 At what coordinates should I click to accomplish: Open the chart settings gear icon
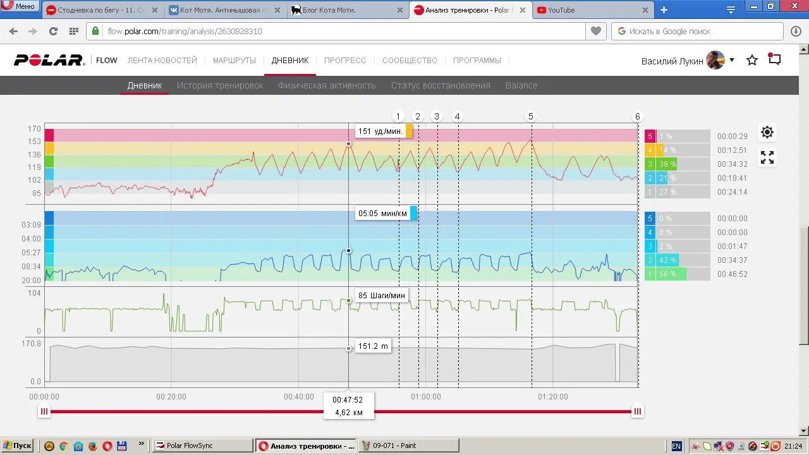[767, 132]
